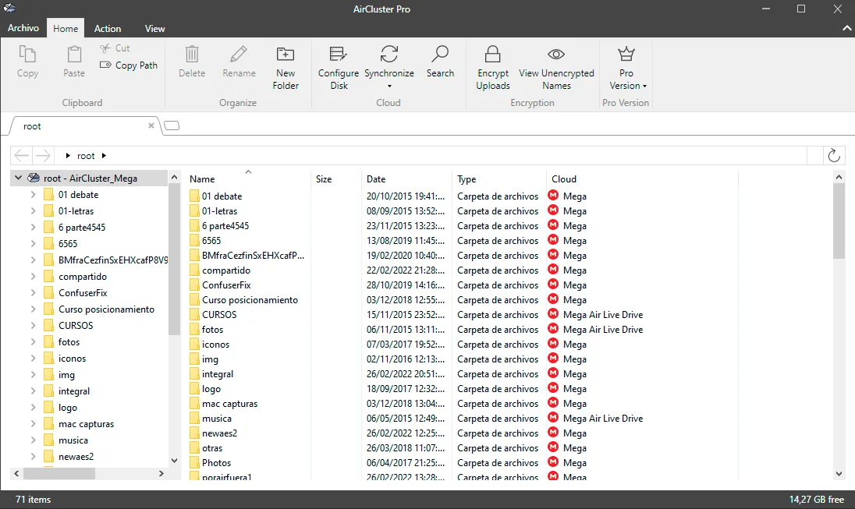Click the Configure Disk icon
The height and width of the screenshot is (509, 855).
click(x=338, y=54)
